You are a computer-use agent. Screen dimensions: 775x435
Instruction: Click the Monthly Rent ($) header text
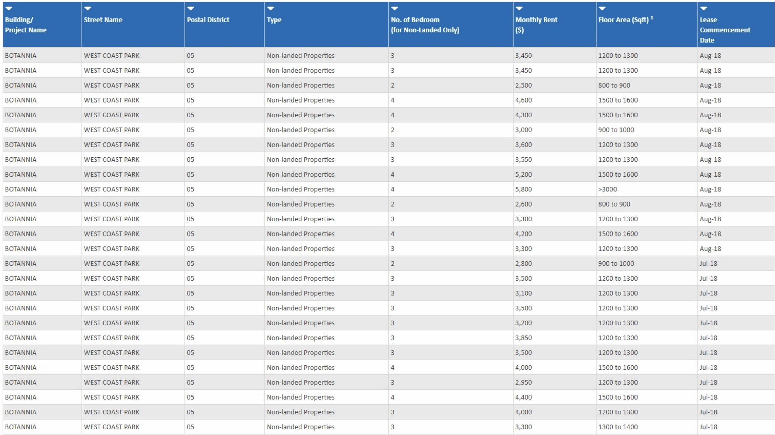(536, 25)
